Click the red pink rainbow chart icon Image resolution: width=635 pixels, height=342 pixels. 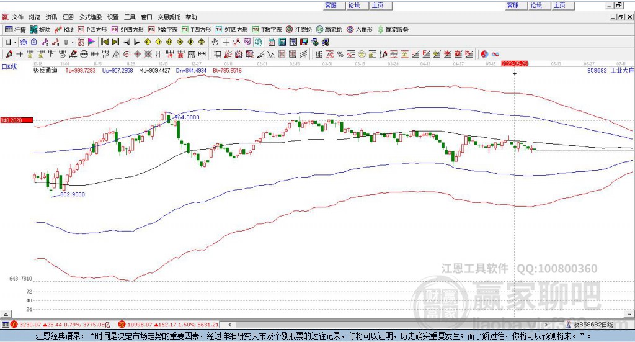(92, 42)
